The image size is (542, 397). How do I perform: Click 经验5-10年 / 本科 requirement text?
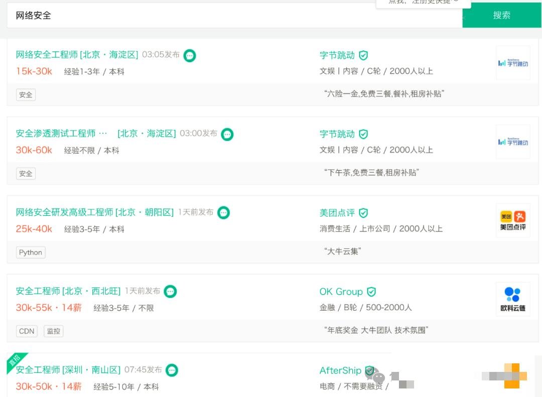pyautogui.click(x=126, y=387)
